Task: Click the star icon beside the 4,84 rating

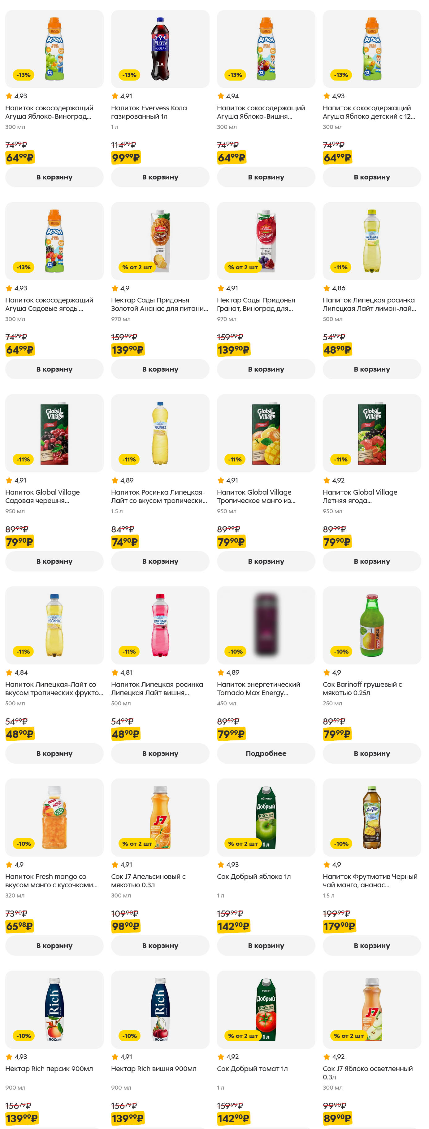Action: pos(9,672)
